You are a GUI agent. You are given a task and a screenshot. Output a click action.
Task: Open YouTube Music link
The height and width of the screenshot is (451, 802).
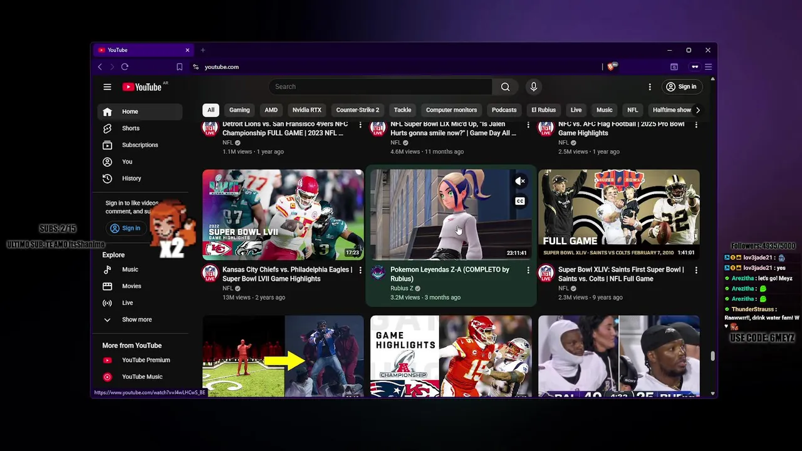[x=140, y=377]
